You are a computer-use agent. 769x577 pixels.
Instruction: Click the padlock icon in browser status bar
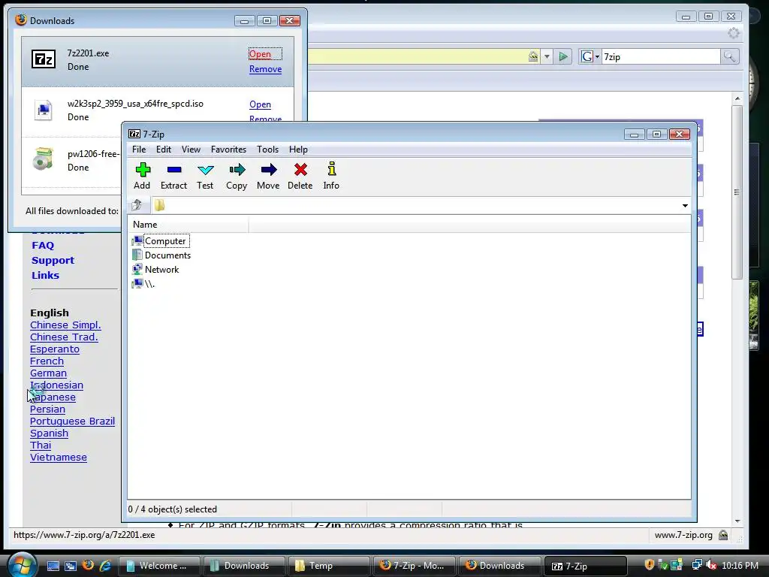coord(723,535)
